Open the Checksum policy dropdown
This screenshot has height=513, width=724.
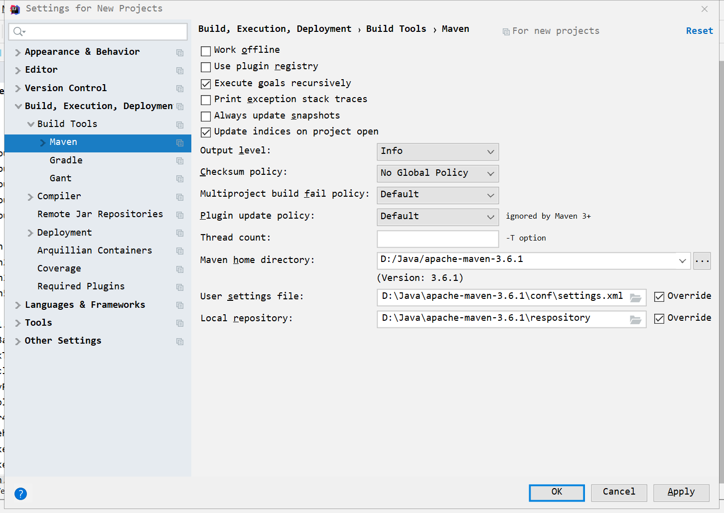437,173
